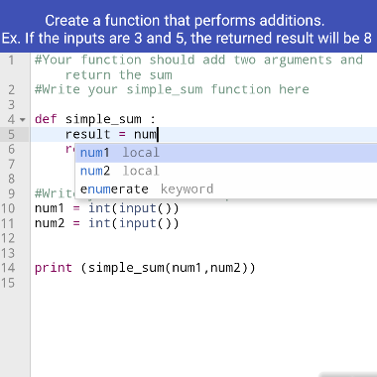Click empty line 15 in editor
Image resolution: width=377 pixels, height=377 pixels.
point(203,283)
